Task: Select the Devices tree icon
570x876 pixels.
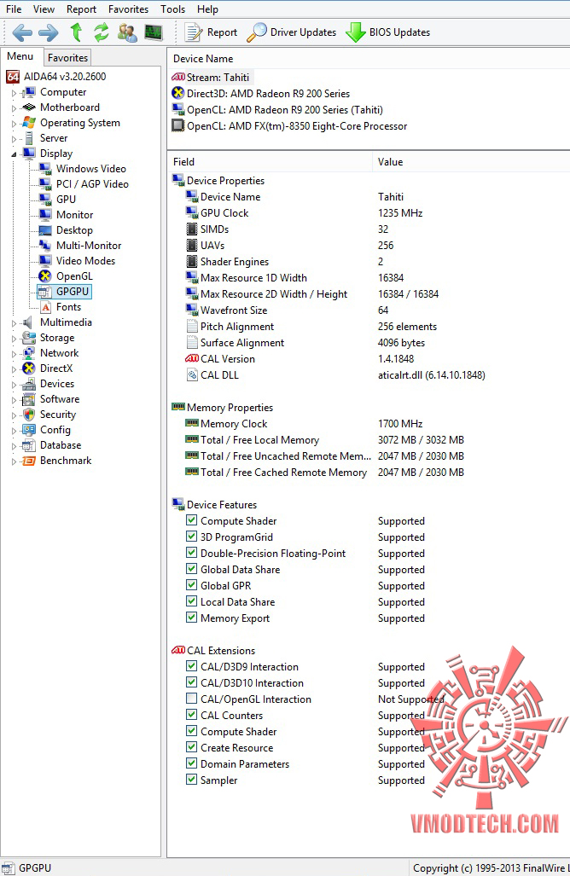Action: [x=29, y=384]
